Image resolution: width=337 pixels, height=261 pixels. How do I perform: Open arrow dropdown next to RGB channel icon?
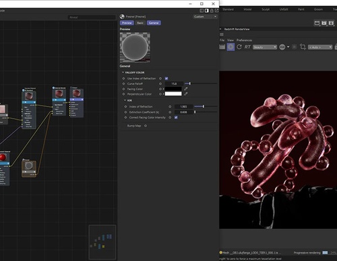(288, 47)
